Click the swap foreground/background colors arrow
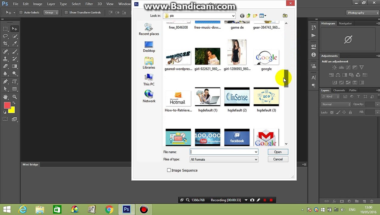 click(x=14, y=103)
